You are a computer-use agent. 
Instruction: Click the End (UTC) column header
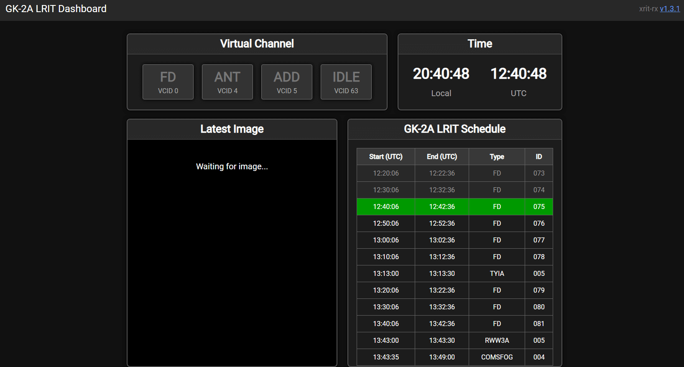pyautogui.click(x=442, y=157)
